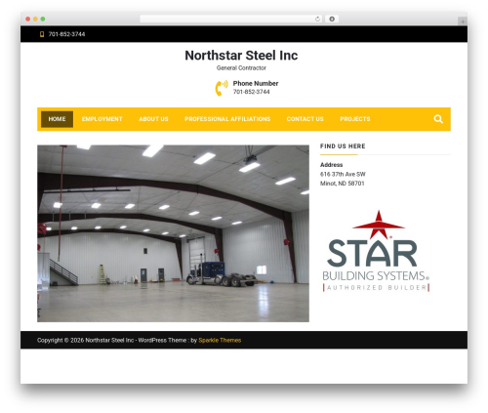This screenshot has height=413, width=488.
Task: Click the Find Us Here heading
Action: [343, 146]
